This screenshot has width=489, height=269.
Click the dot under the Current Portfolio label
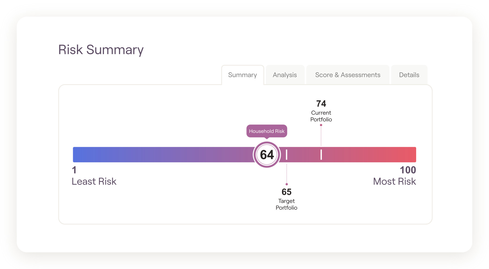pyautogui.click(x=321, y=125)
